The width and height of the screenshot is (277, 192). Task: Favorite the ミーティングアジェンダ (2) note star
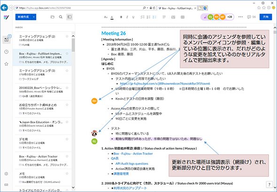[67, 36]
